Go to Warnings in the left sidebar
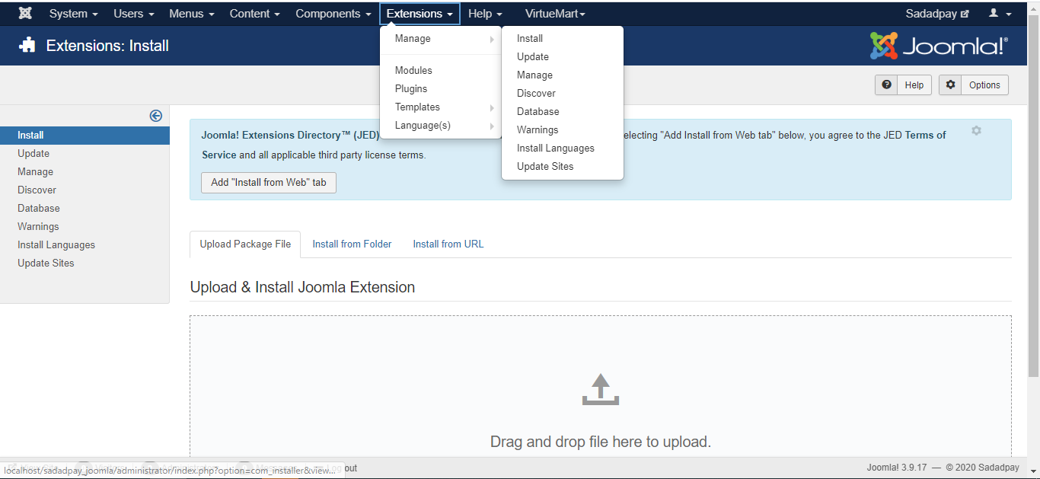Viewport: 1040px width, 479px height. point(38,227)
